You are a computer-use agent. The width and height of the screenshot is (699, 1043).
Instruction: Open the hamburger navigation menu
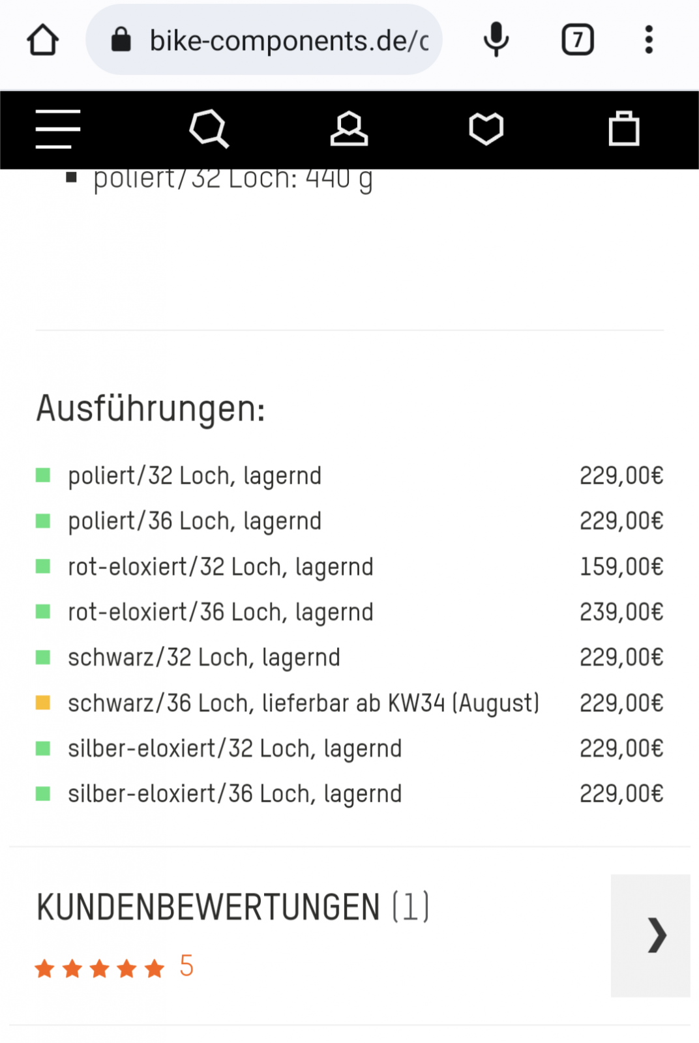(x=58, y=129)
